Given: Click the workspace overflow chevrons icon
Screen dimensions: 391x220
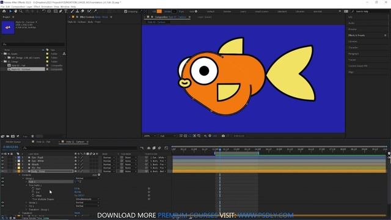Looking at the screenshot, I should pos(340,11).
